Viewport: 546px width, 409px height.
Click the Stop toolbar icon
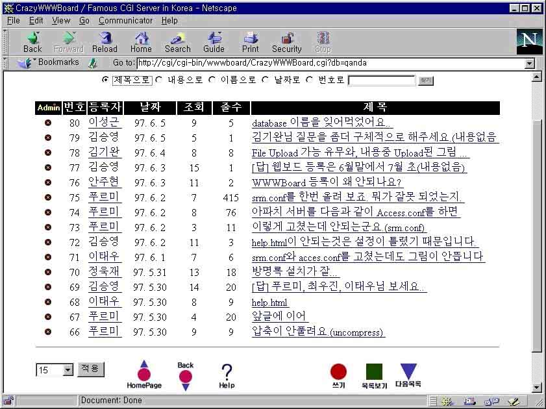click(323, 42)
